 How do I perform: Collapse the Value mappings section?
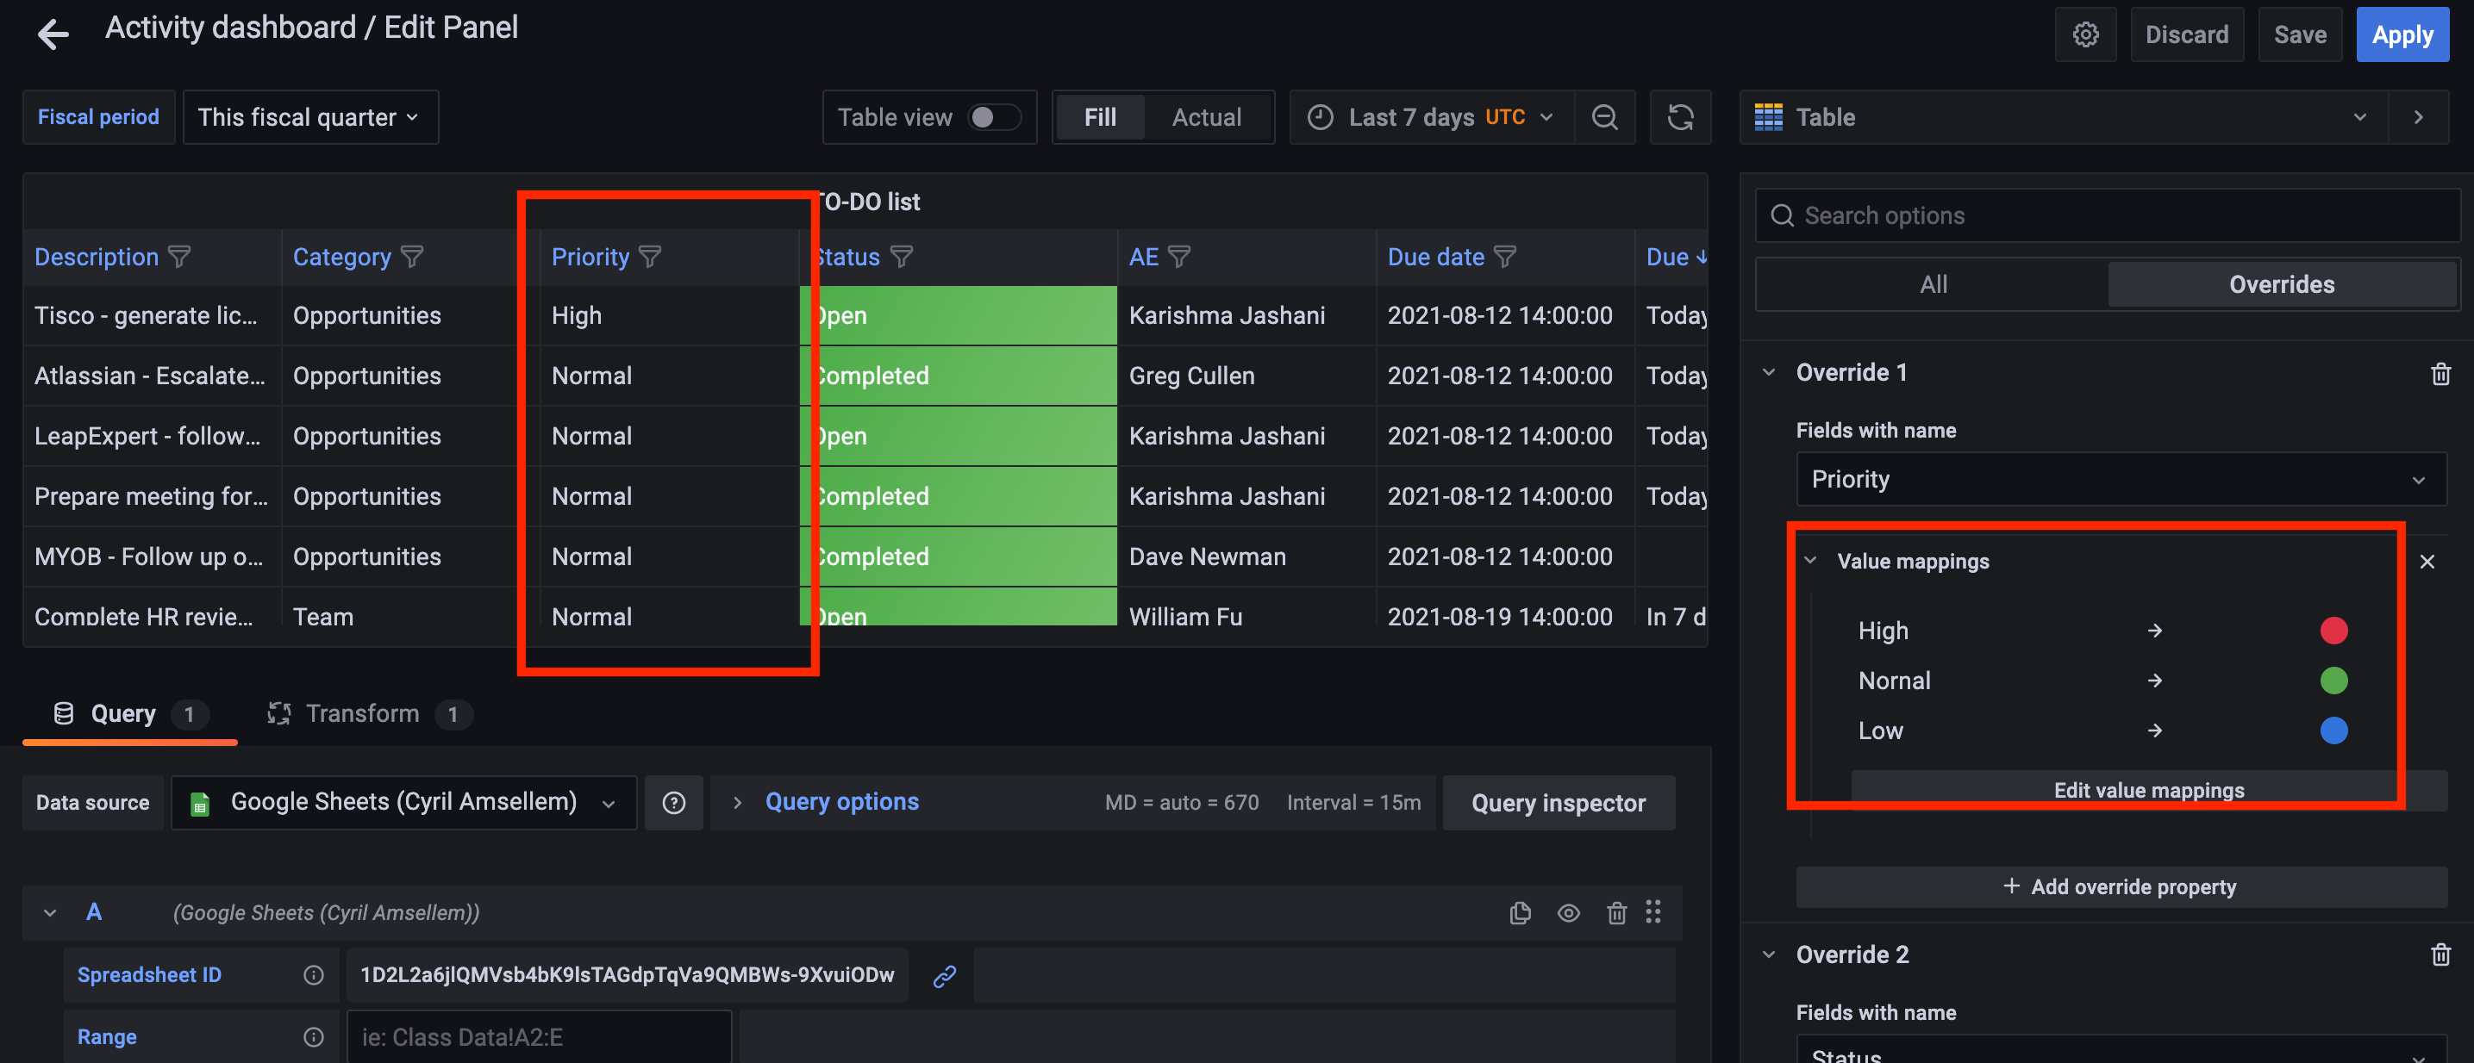tap(1811, 560)
